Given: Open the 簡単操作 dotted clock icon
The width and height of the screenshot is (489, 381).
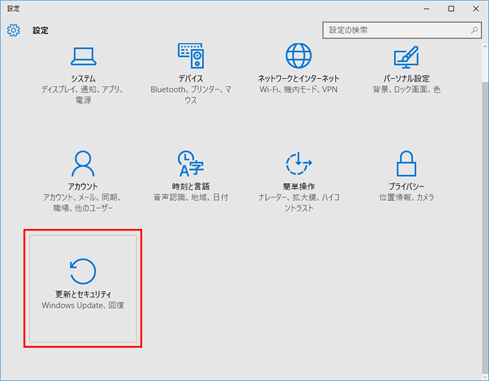Looking at the screenshot, I should click(x=299, y=164).
